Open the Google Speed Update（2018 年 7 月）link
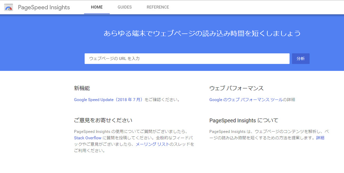 coord(109,100)
